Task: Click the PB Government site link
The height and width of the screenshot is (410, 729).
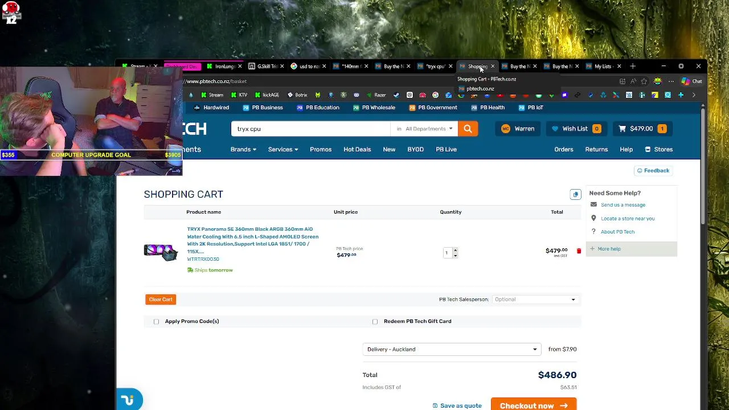Action: 433,108
